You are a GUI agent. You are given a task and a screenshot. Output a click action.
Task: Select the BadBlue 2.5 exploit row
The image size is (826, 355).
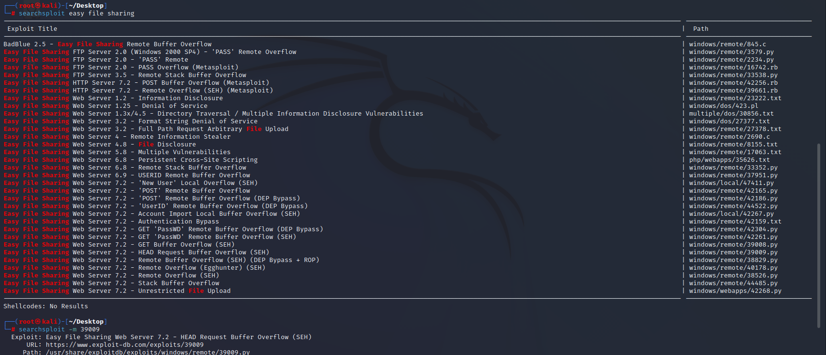(107, 44)
